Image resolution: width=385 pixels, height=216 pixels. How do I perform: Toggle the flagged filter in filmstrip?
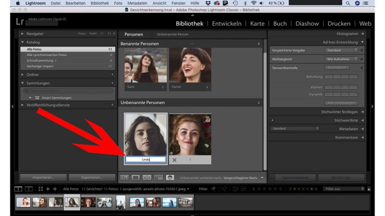213,189
